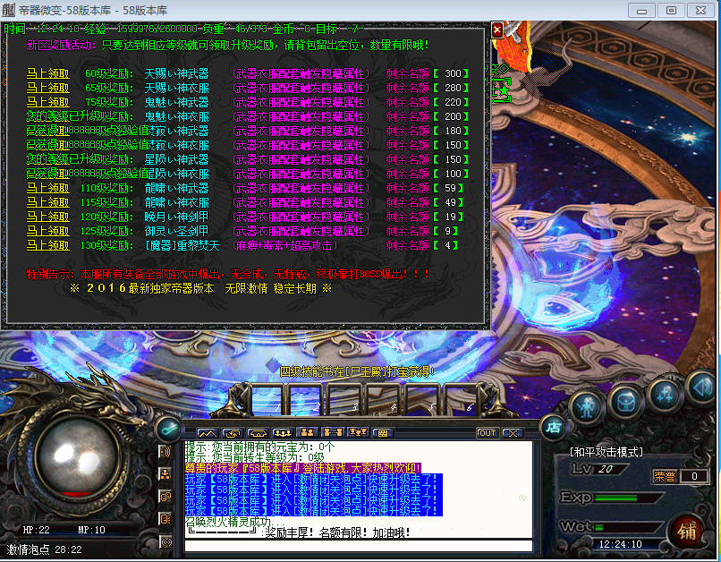721x562 pixels.
Task: Toggle the third left-side chat channel icon
Action: coord(165,497)
